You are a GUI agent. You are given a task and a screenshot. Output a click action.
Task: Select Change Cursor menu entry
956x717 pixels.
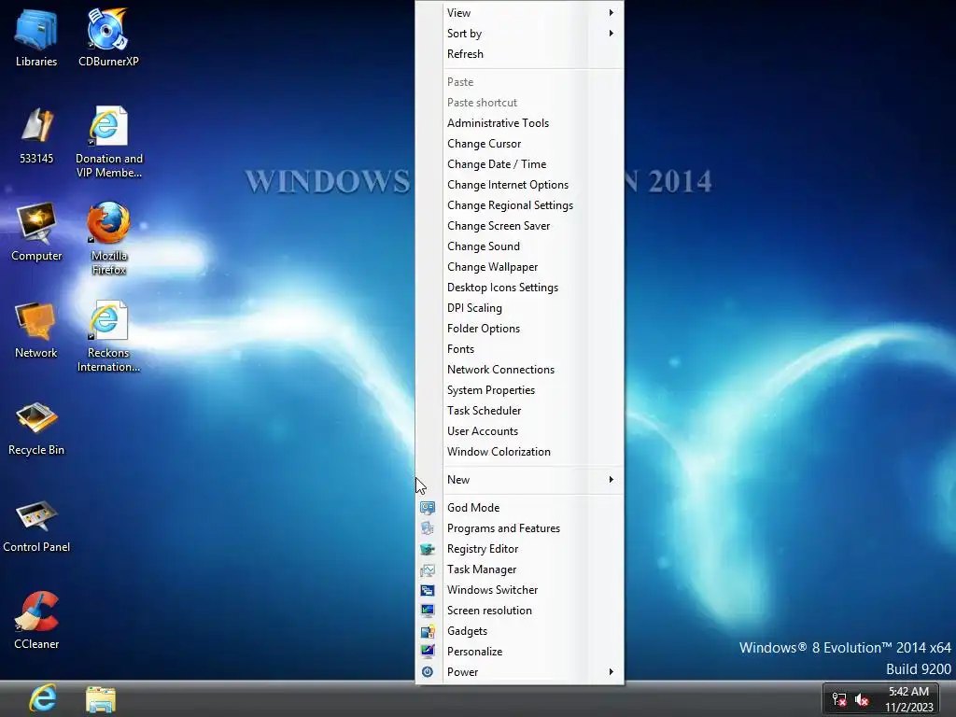click(519, 144)
